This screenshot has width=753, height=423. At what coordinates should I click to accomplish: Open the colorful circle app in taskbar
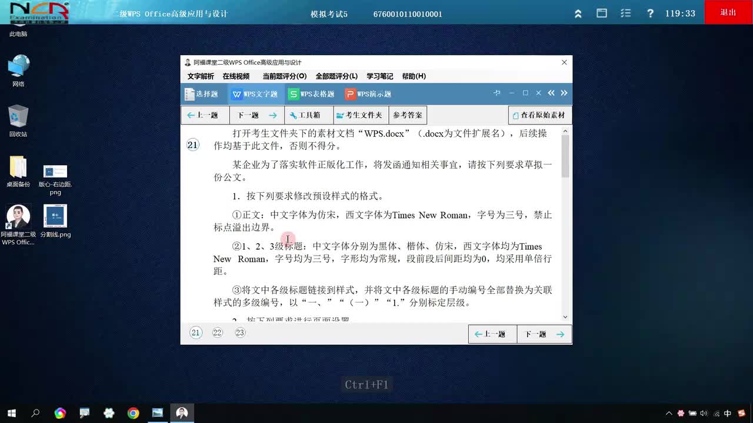(60, 413)
